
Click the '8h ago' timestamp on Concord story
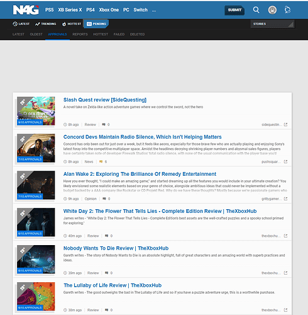coord(74,161)
